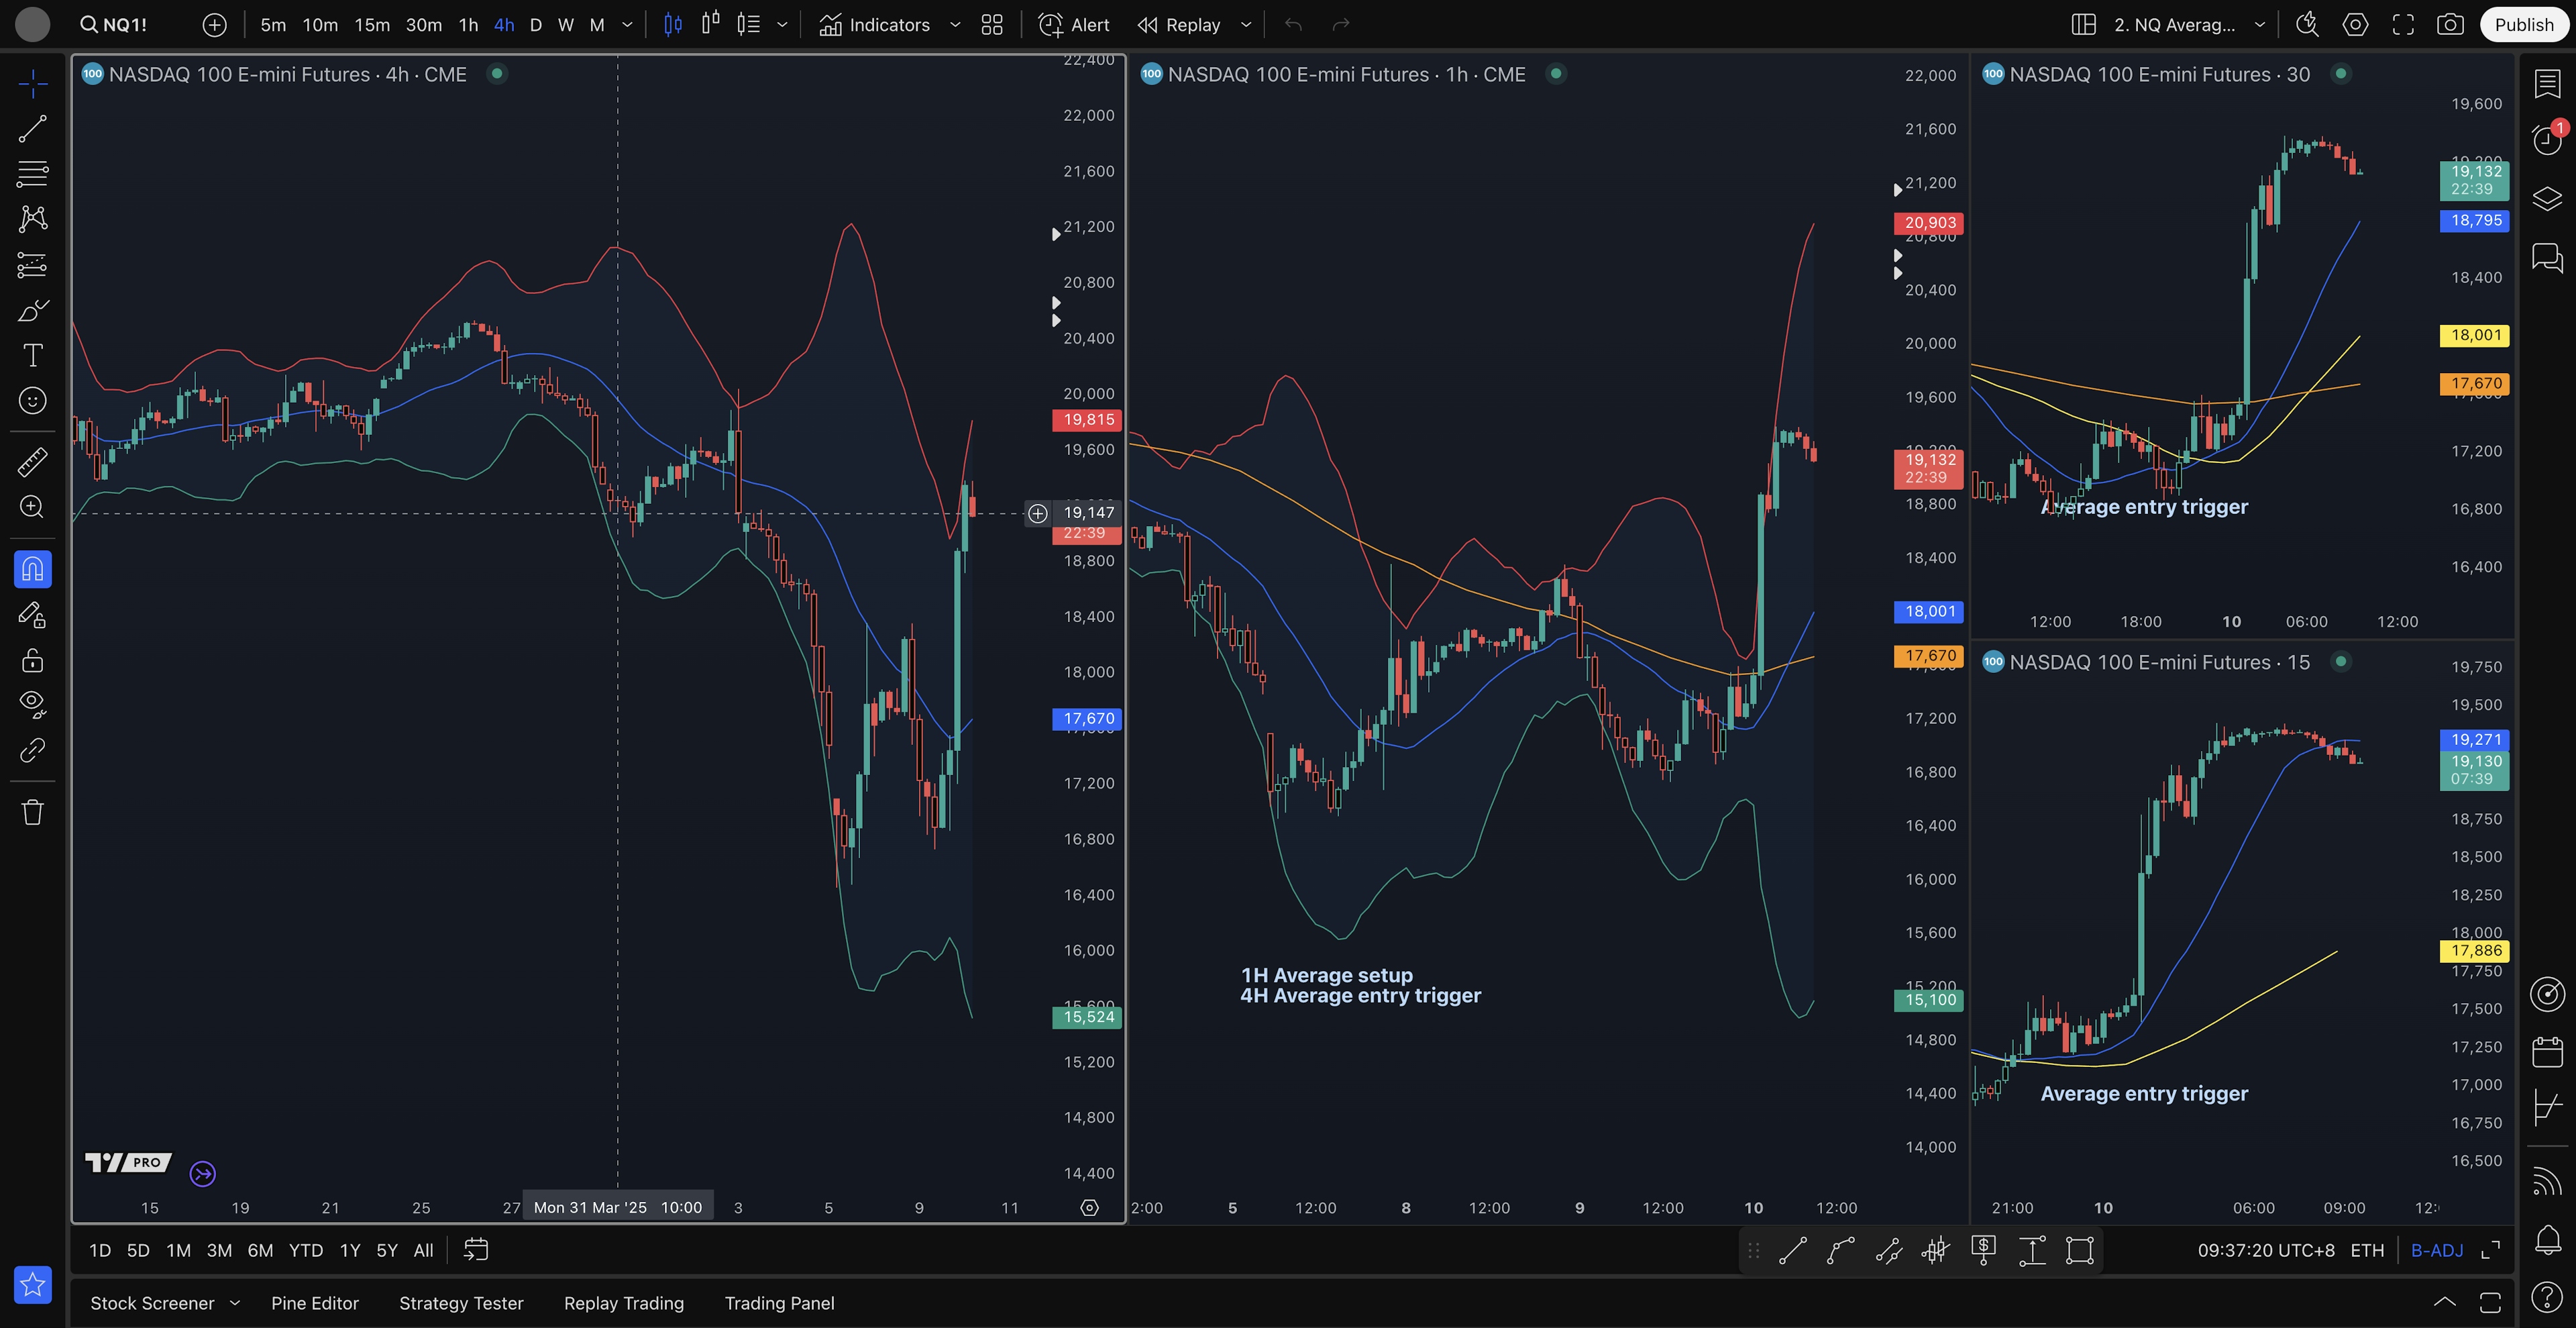Open the Pine Editor tab
The image size is (2576, 1328).
(x=314, y=1303)
